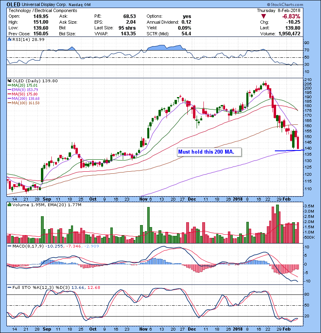Viewport: 321px width, 333px height.
Task: Click the Ask Size label in the quote table
Action: tap(68, 22)
